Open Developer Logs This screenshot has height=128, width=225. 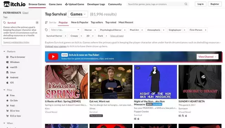[x=96, y=4]
